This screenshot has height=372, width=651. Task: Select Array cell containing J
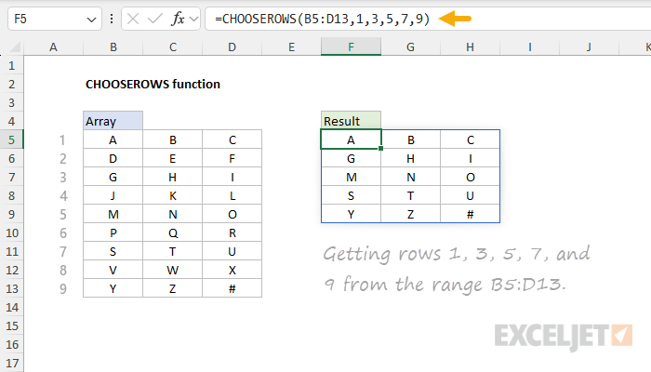(113, 195)
